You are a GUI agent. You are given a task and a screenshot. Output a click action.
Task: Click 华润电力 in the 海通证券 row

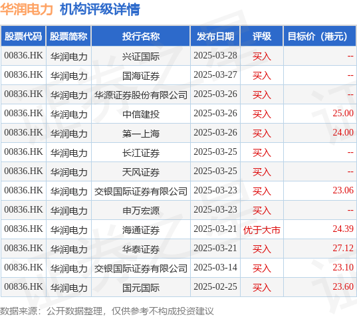pos(68,230)
